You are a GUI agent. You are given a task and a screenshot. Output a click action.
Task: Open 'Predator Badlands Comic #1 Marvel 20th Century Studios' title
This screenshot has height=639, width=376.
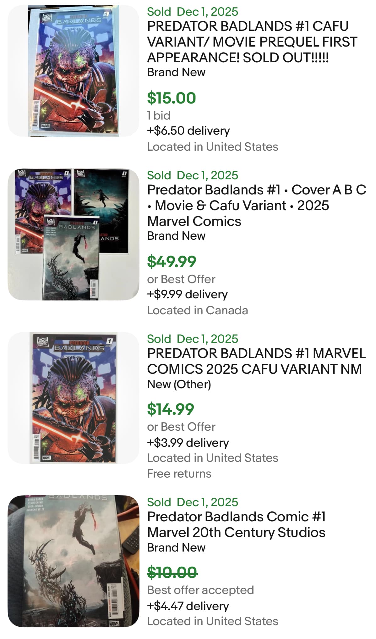click(236, 524)
